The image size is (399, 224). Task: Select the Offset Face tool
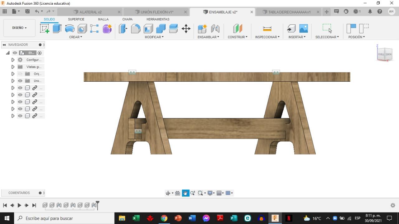173,29
